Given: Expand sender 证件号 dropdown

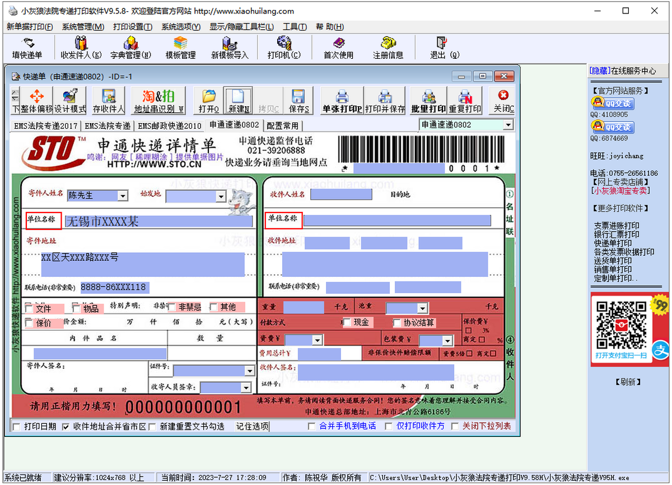Looking at the screenshot, I should coord(250,370).
